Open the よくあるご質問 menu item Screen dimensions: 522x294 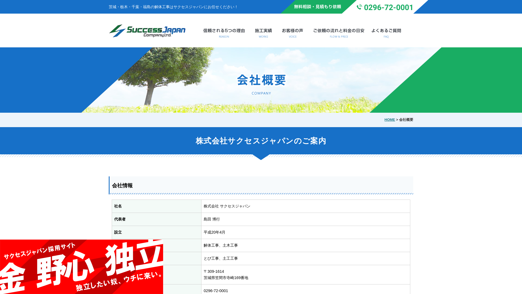(386, 30)
